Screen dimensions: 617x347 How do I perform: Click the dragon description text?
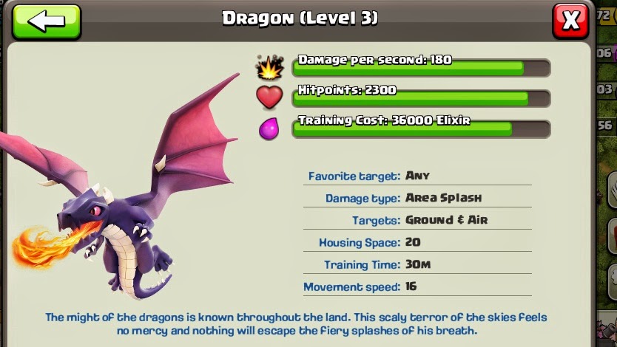297,324
